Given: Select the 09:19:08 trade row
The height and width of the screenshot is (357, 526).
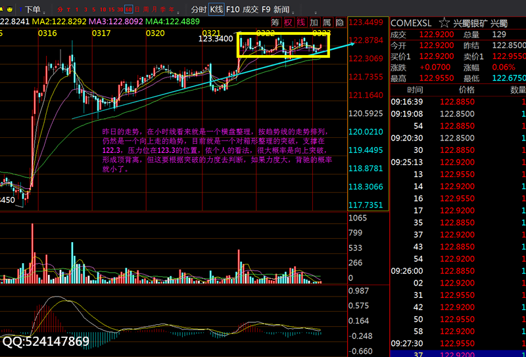Looking at the screenshot, I should [x=458, y=114].
